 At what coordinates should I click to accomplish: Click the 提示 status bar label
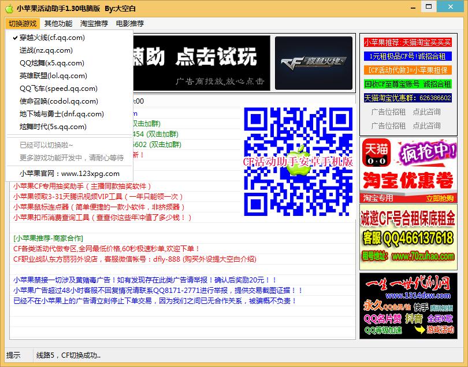tap(13, 355)
